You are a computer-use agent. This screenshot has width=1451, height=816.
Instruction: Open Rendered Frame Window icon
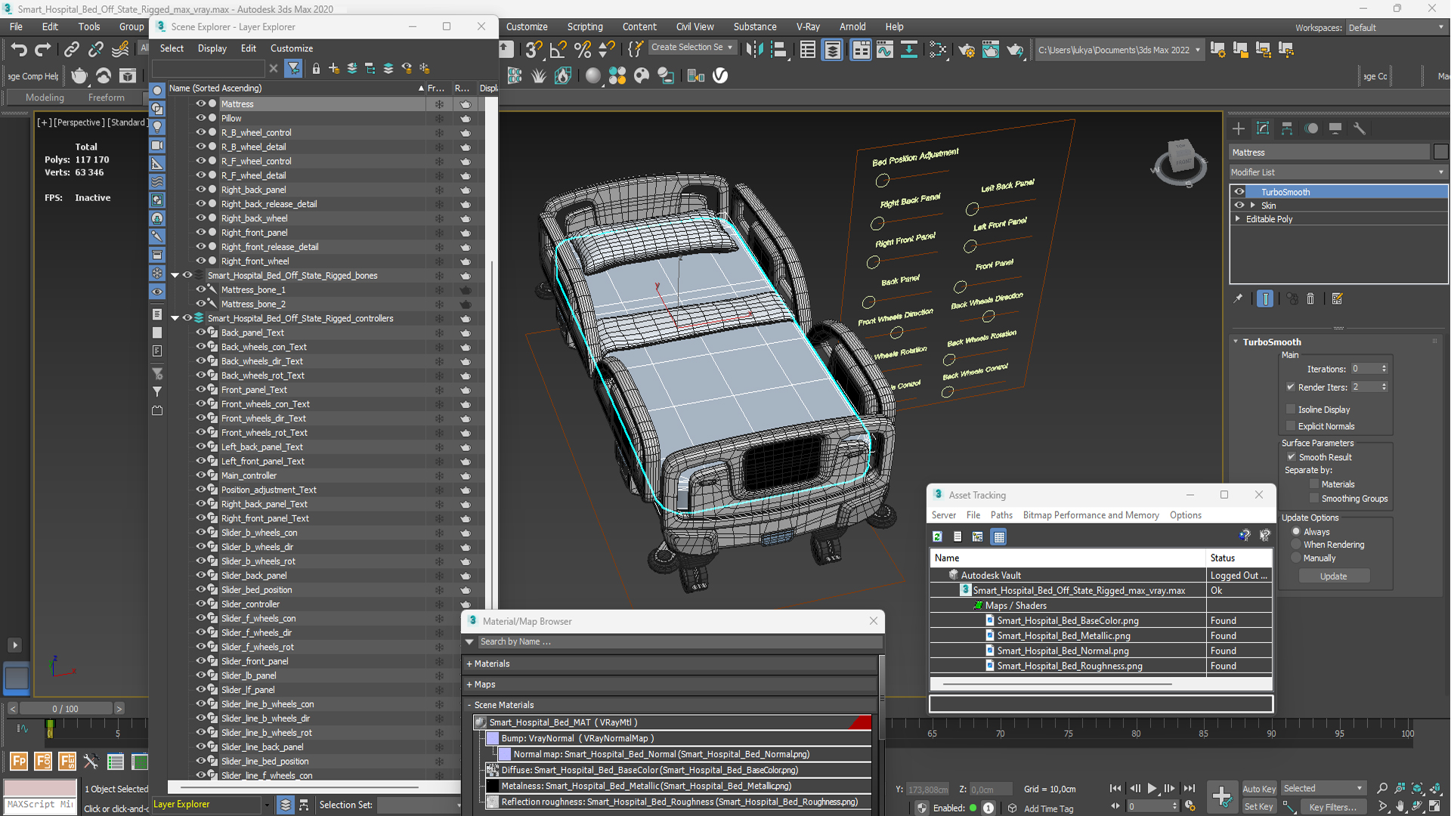[990, 50]
